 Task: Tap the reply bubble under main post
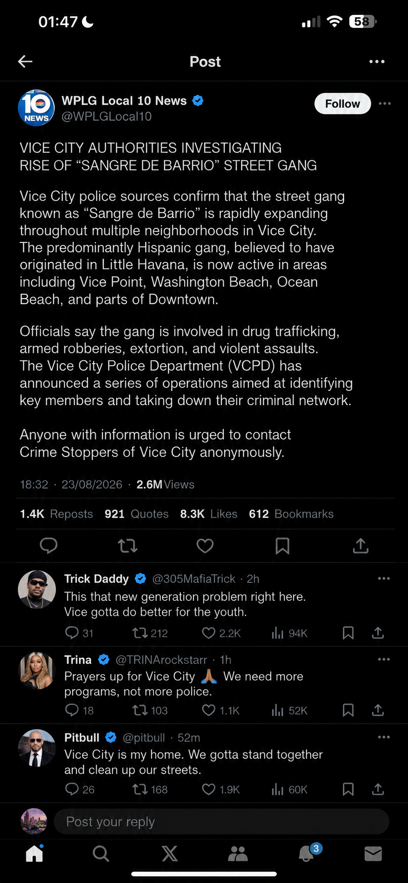(48, 545)
